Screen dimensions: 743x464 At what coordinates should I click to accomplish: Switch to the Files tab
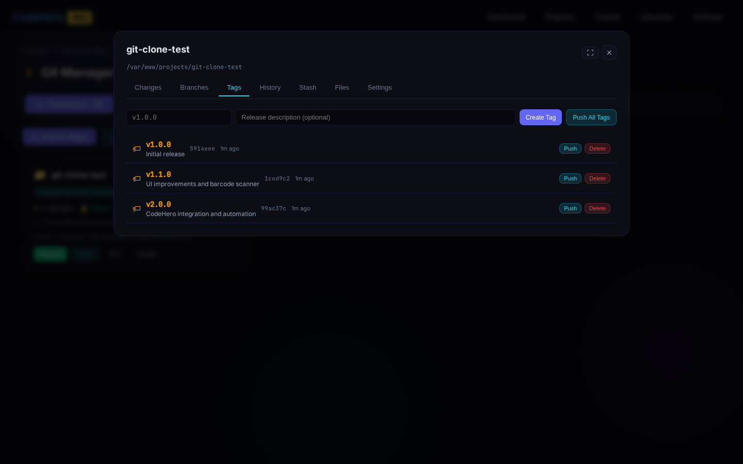(342, 88)
